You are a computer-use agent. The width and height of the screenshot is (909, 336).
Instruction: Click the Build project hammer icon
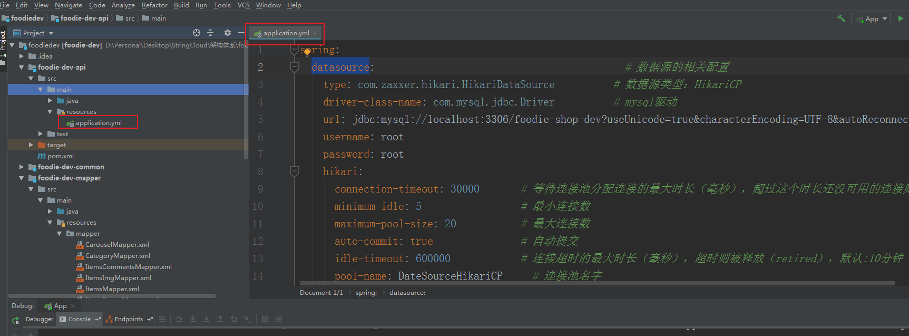point(841,18)
